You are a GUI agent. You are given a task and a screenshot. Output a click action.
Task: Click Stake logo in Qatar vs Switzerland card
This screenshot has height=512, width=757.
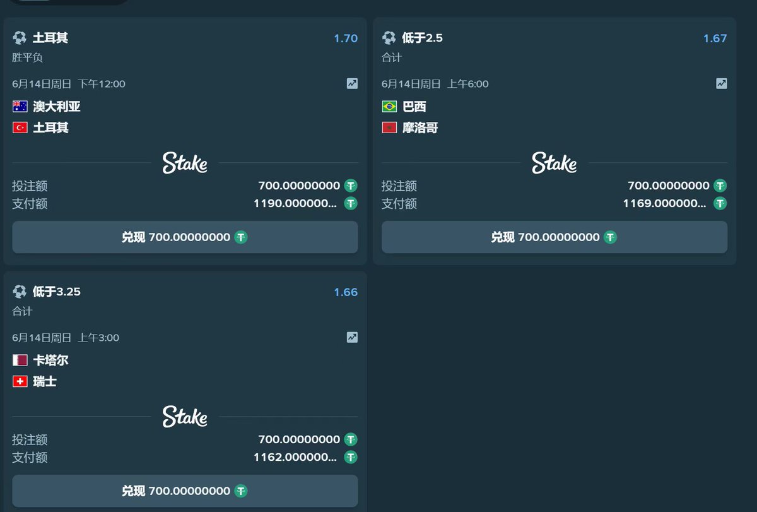185,417
